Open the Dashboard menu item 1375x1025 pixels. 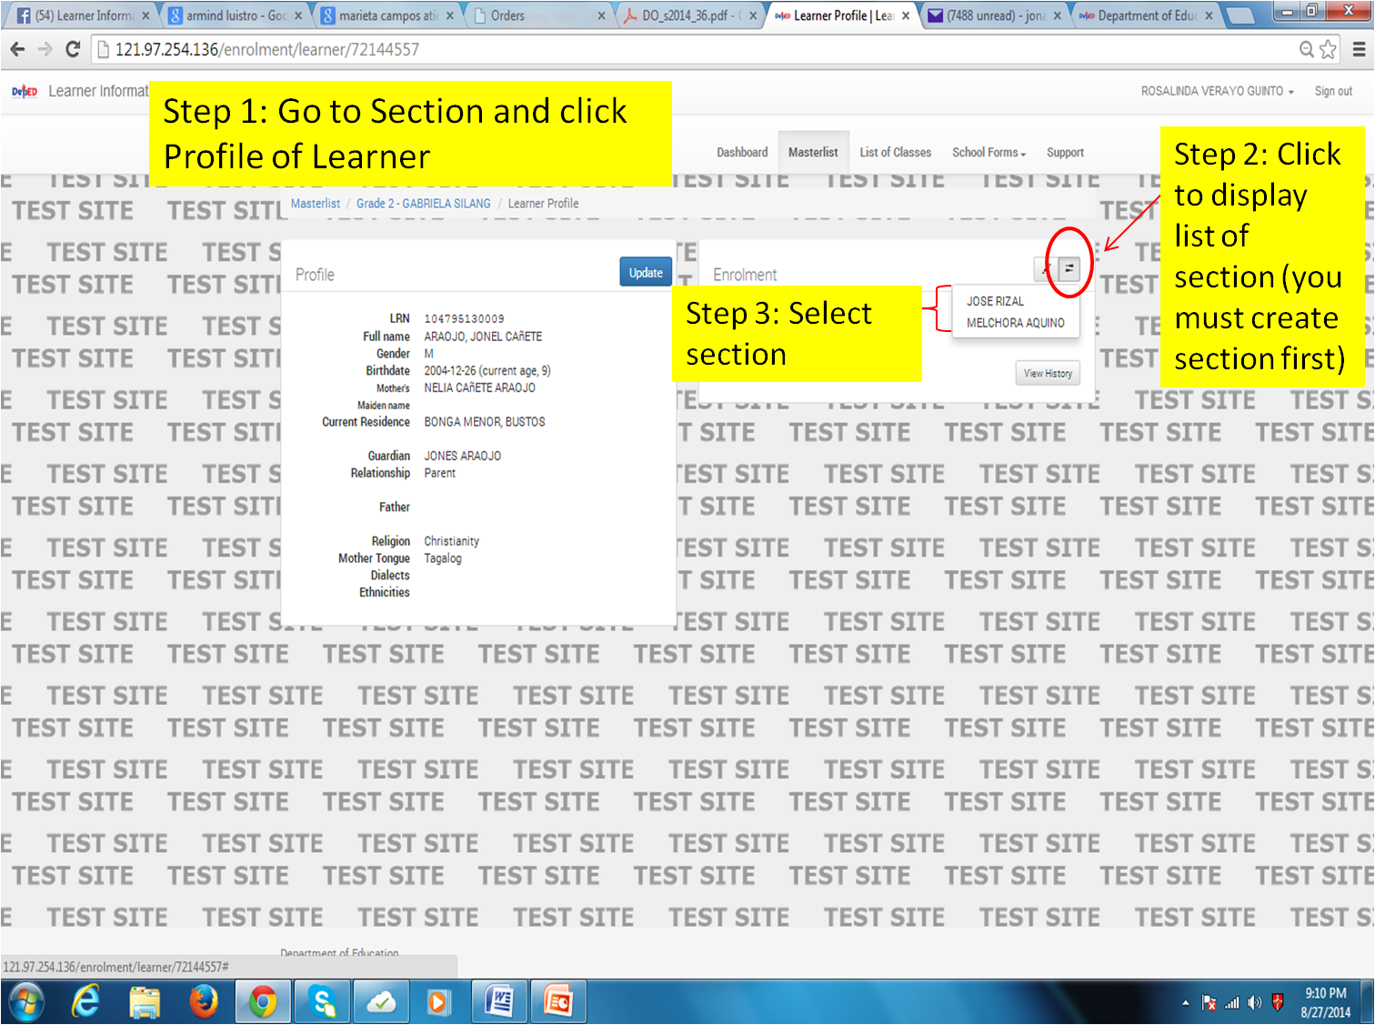(x=742, y=153)
